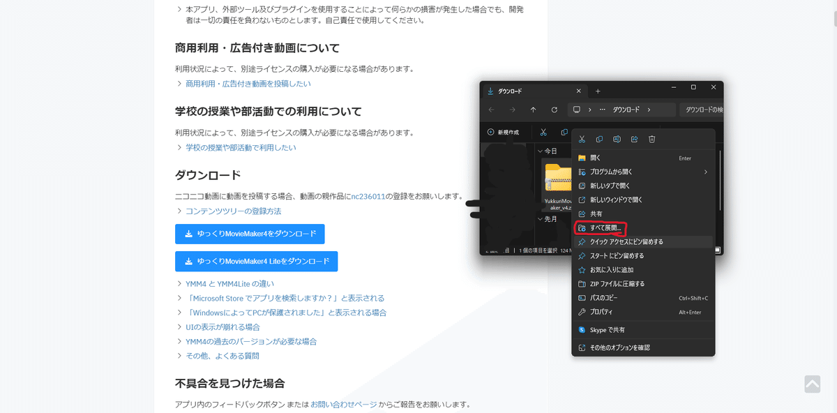
Task: Click the Explorer refresh icon
Action: coord(554,110)
